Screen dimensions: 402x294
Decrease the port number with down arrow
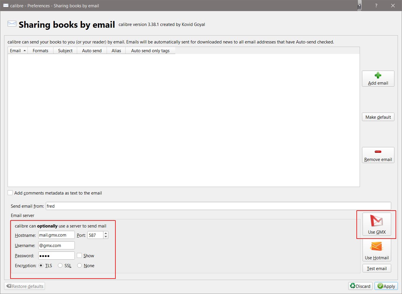coord(106,237)
